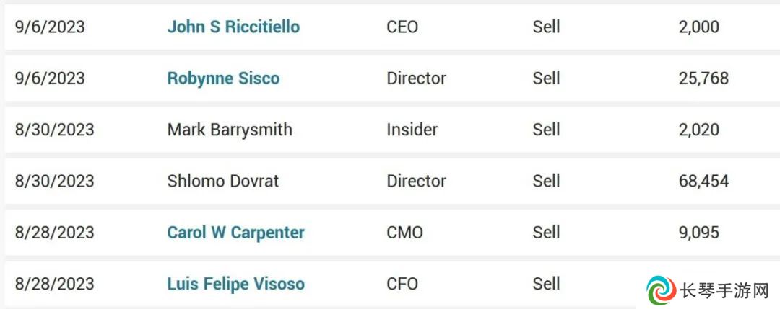Viewport: 780px width, 309px height.
Task: Open John S Riccitiello profile link
Action: [233, 27]
